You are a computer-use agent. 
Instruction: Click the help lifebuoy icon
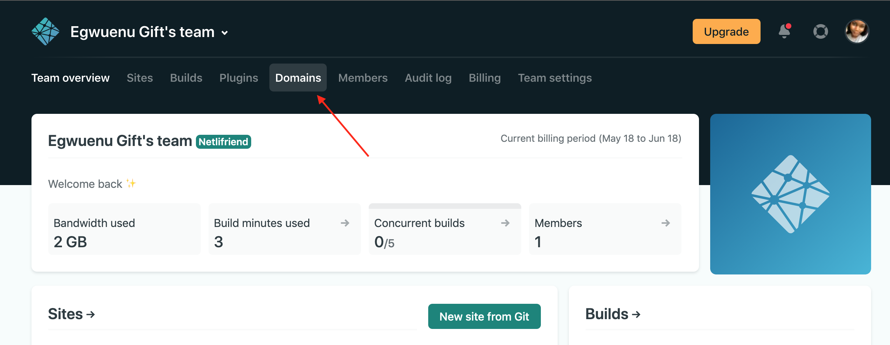pyautogui.click(x=820, y=31)
